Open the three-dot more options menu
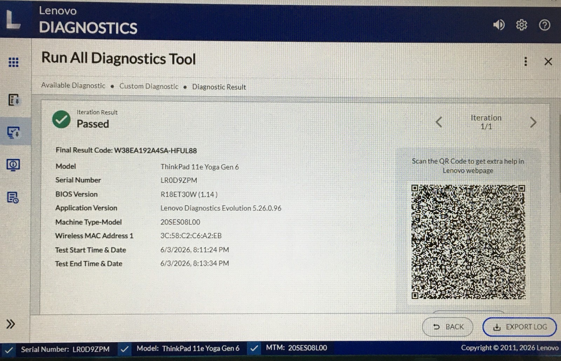 [x=525, y=61]
